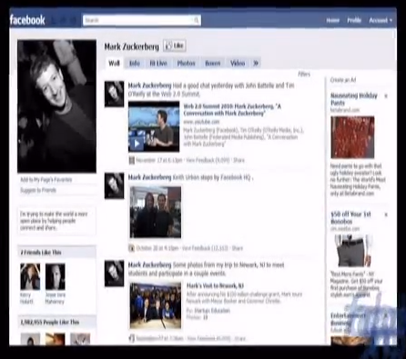Close the Nauseating Holiday Pants ad
This screenshot has width=406, height=359.
point(386,96)
